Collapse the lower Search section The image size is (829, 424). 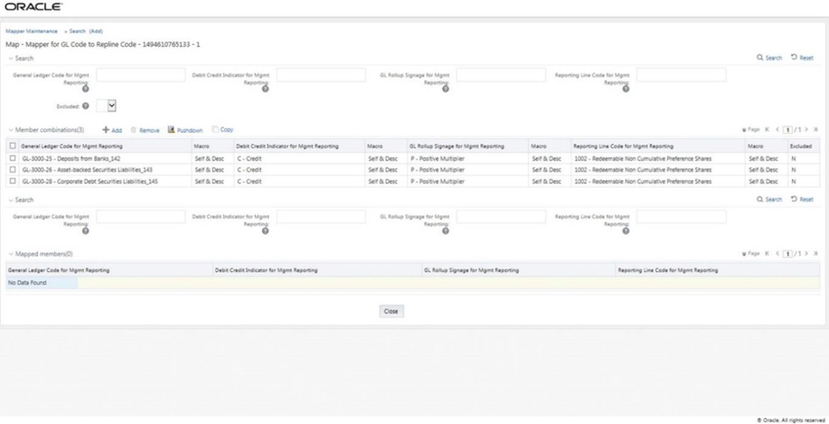11,200
